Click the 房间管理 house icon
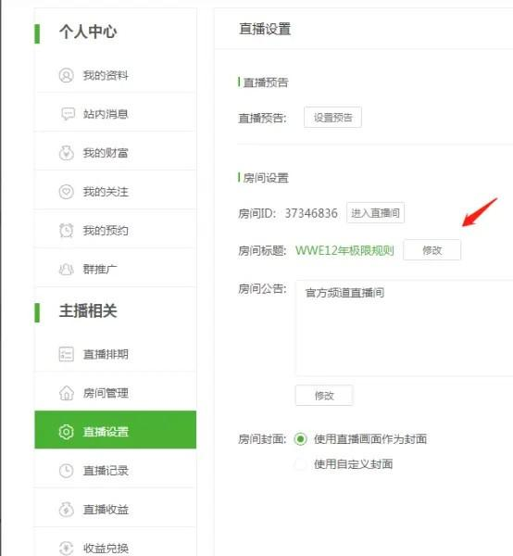Viewport: 513px width, 556px height. pyautogui.click(x=67, y=393)
